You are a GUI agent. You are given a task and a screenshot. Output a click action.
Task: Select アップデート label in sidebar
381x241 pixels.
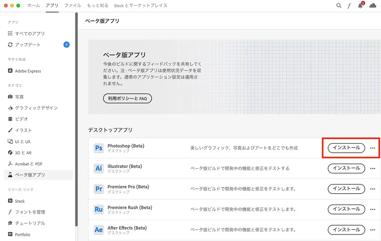(28, 45)
